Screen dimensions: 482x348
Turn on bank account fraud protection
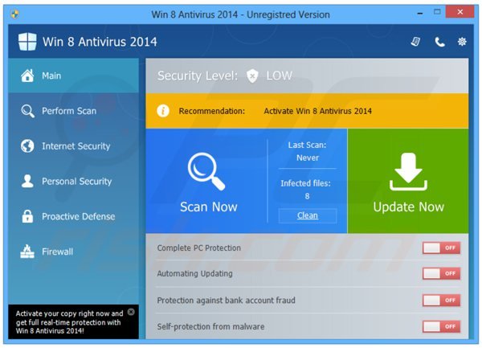click(x=441, y=301)
